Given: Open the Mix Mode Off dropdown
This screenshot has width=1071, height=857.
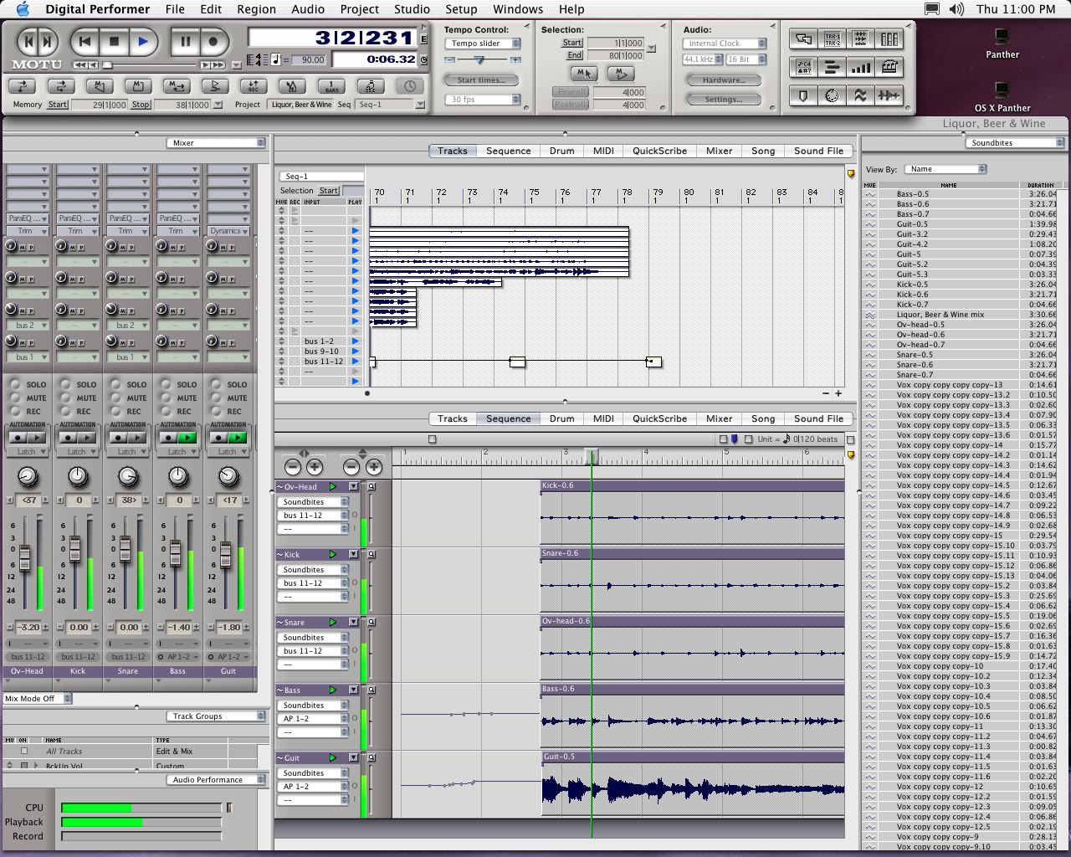Looking at the screenshot, I should (38, 698).
